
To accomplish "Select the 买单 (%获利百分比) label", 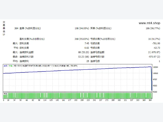I will 101,28.
